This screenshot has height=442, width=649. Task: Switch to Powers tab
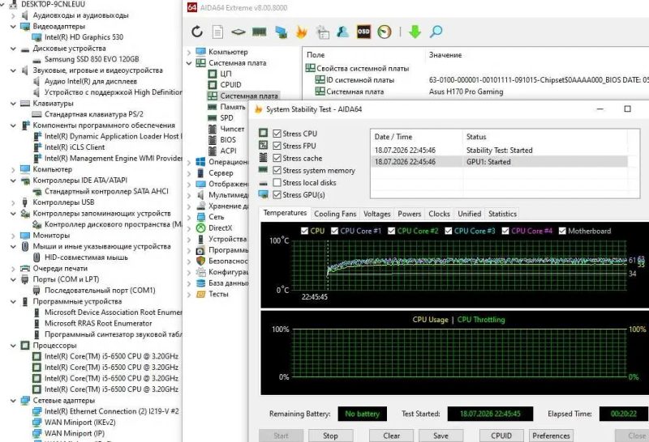click(x=410, y=214)
